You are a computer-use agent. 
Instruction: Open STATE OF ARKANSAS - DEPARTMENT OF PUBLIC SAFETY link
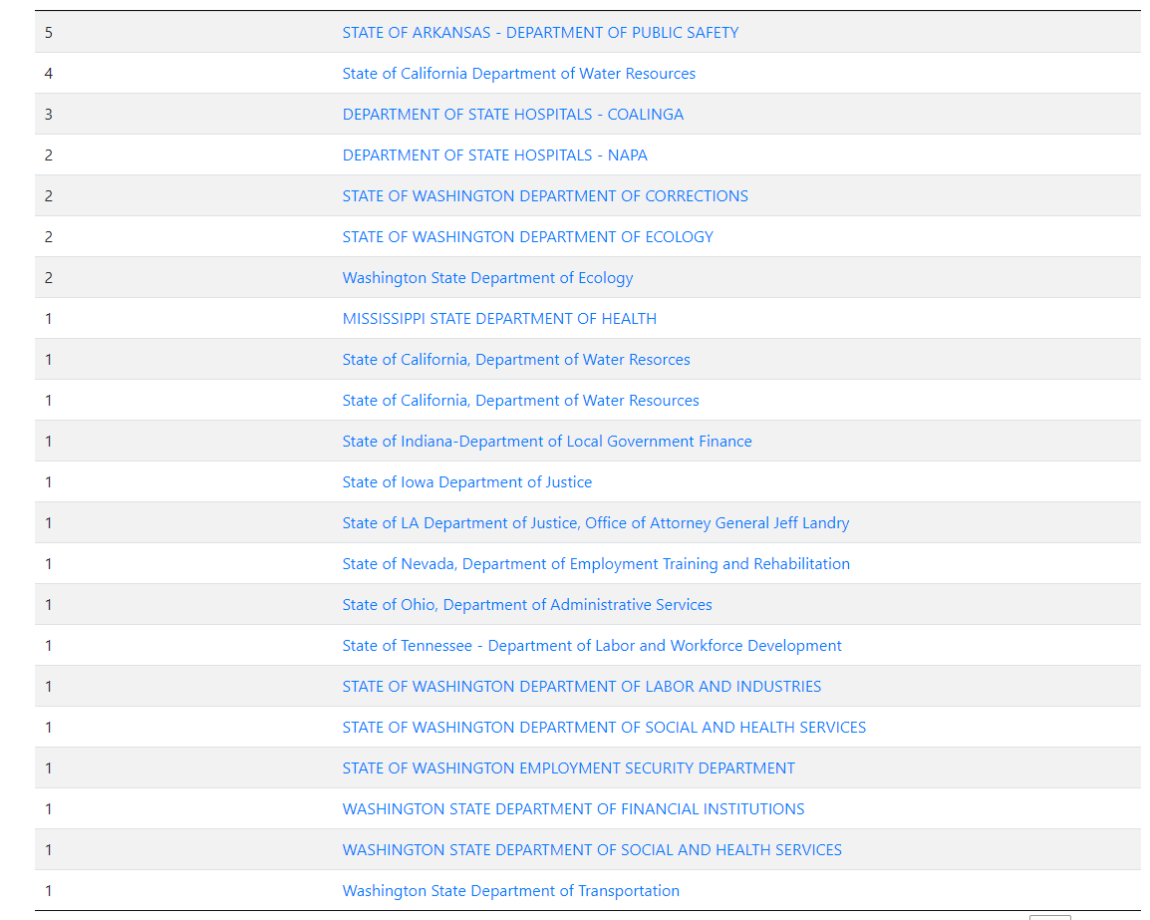tap(540, 32)
